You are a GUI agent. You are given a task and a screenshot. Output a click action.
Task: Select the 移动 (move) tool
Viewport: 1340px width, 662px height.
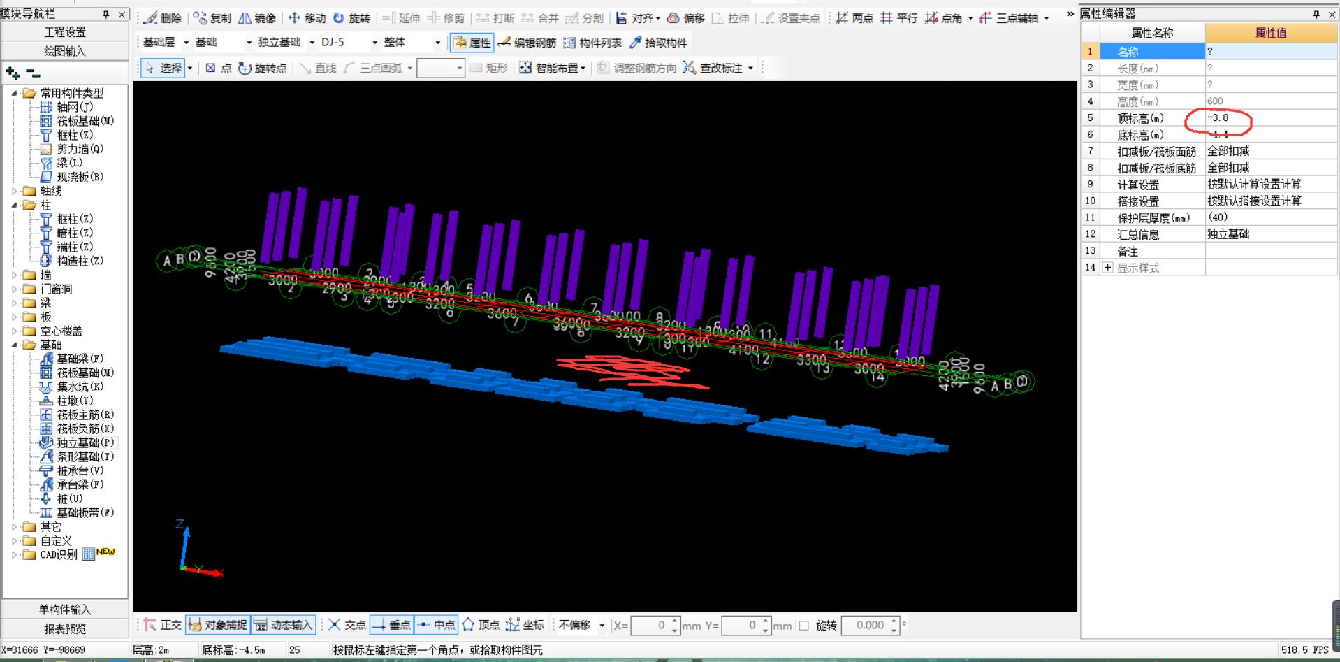(307, 18)
